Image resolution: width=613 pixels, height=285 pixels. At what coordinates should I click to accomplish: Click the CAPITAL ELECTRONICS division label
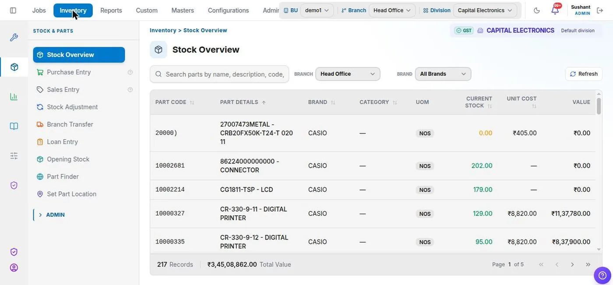520,31
